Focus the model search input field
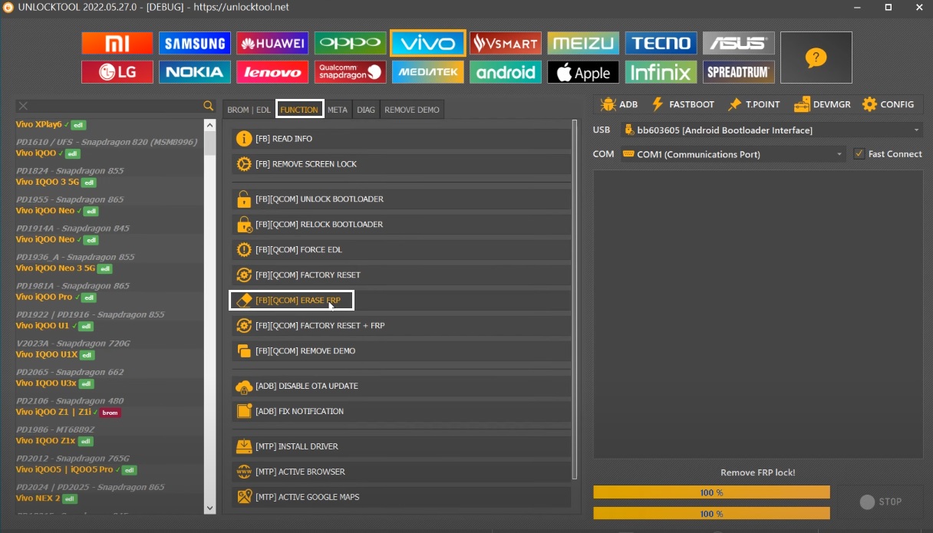Screen dimensions: 933x533 [115, 106]
